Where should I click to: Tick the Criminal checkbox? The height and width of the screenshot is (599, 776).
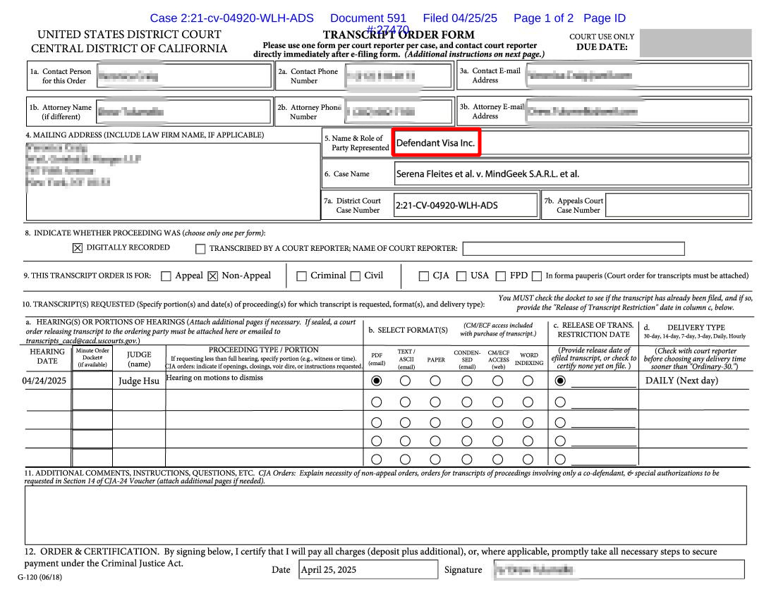301,276
